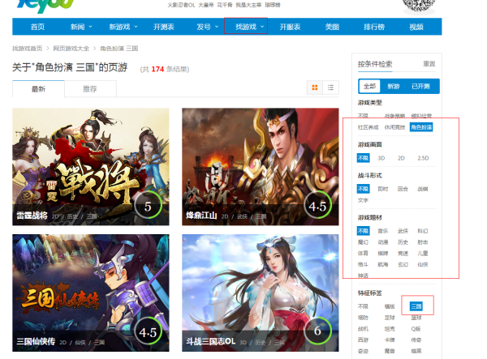This screenshot has width=487, height=359.
Task: Select 文字 under 战斗形式
Action: point(363,200)
